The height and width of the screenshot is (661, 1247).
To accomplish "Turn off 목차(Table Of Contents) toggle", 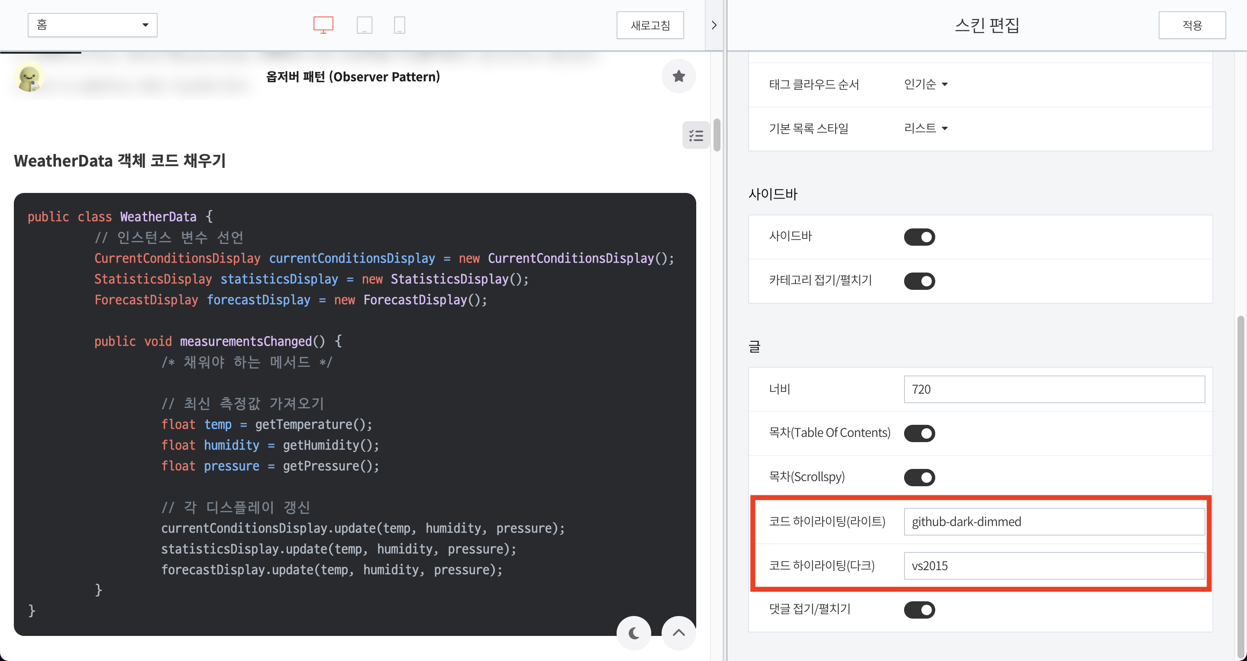I will [x=919, y=433].
